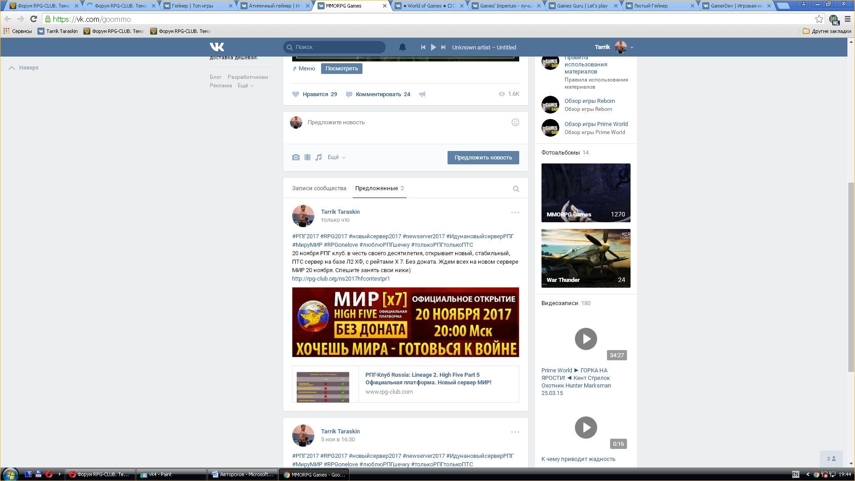Image resolution: width=855 pixels, height=481 pixels.
Task: Play previous track in header player
Action: (423, 47)
